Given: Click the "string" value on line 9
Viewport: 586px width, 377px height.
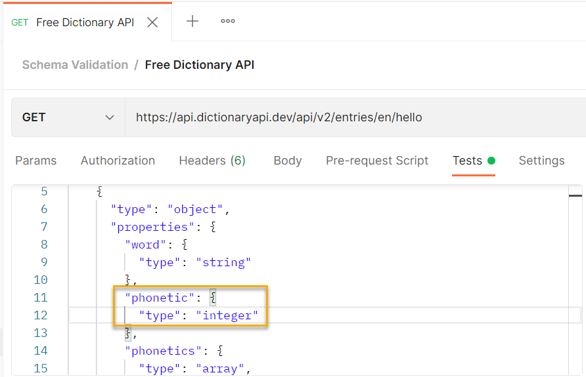Looking at the screenshot, I should pos(223,262).
